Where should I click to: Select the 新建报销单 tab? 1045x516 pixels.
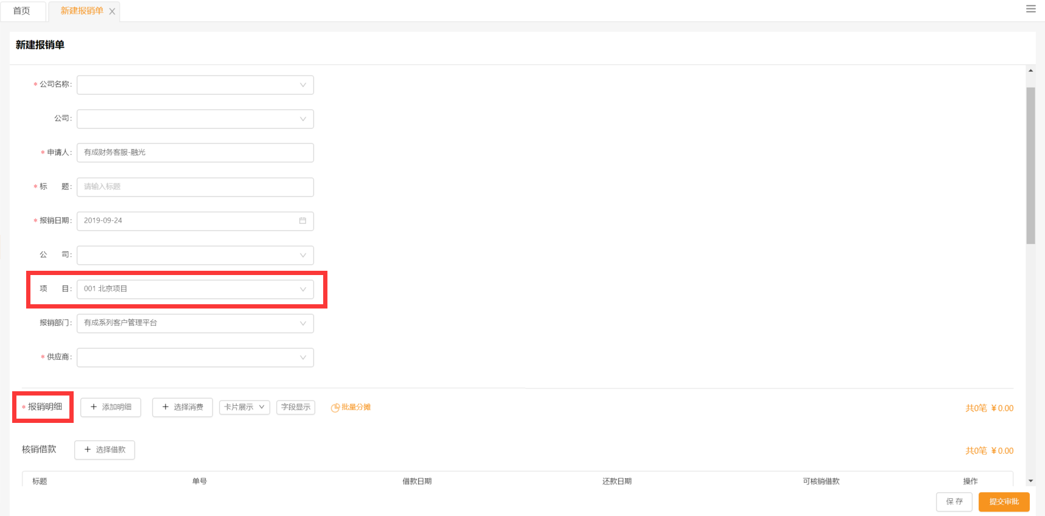tap(82, 11)
